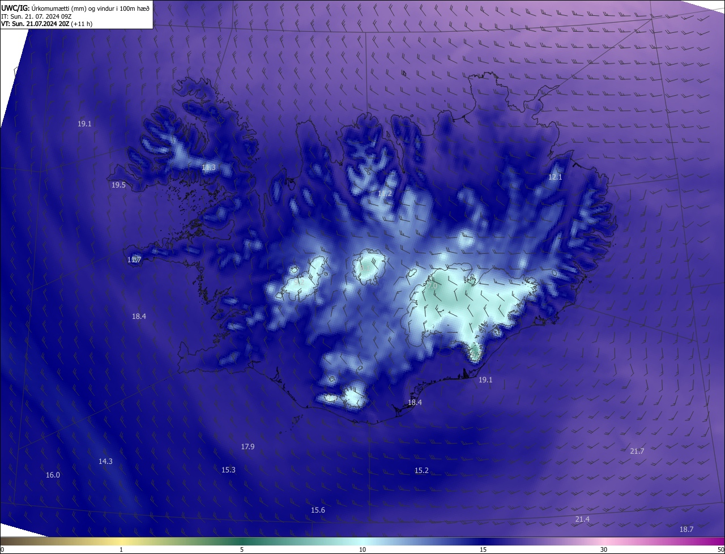The image size is (725, 554).
Task: Click the 15.3 value in the southwest ocean
Action: pos(228,470)
